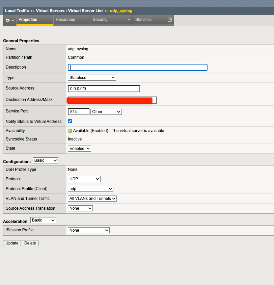Viewport: 274px width, 285px height.
Task: Switch to the Resources tab
Action: [65, 20]
